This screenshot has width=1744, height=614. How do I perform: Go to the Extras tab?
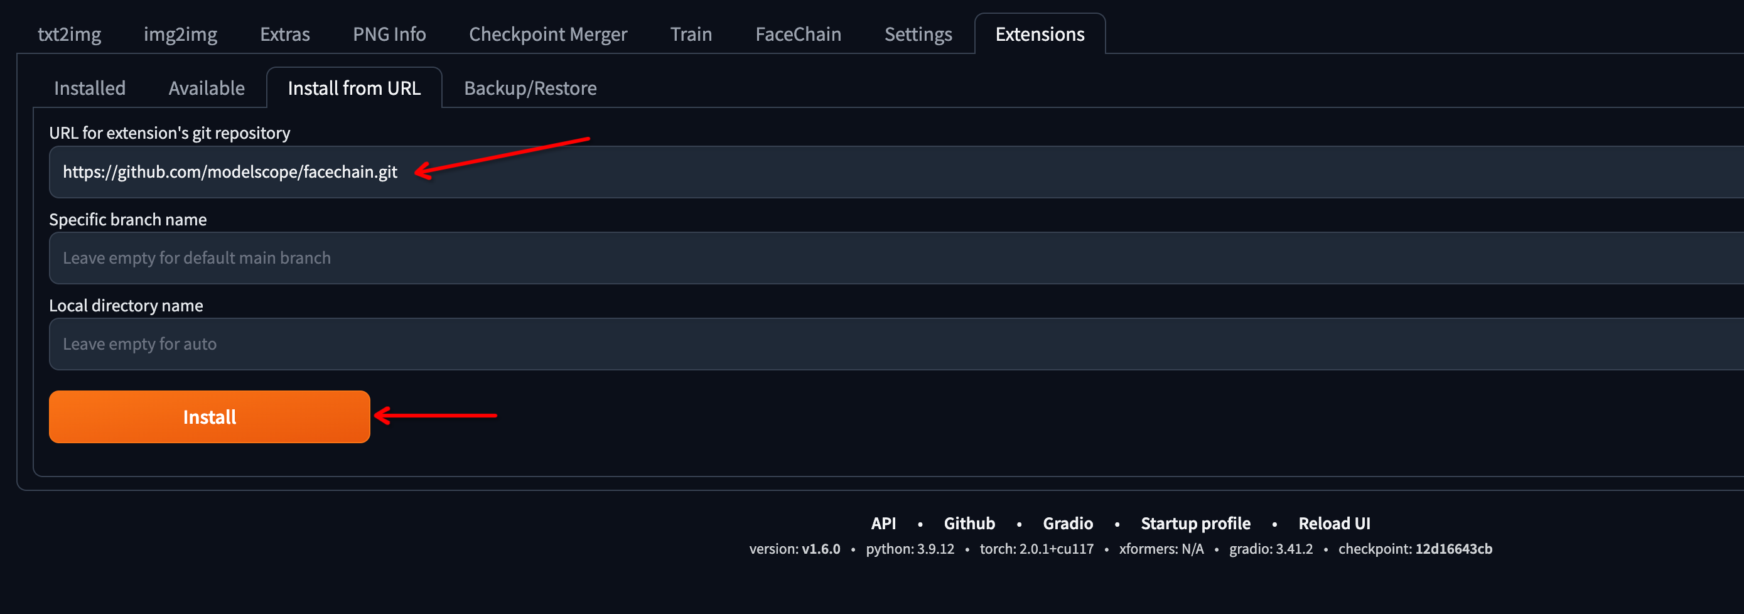coord(284,34)
